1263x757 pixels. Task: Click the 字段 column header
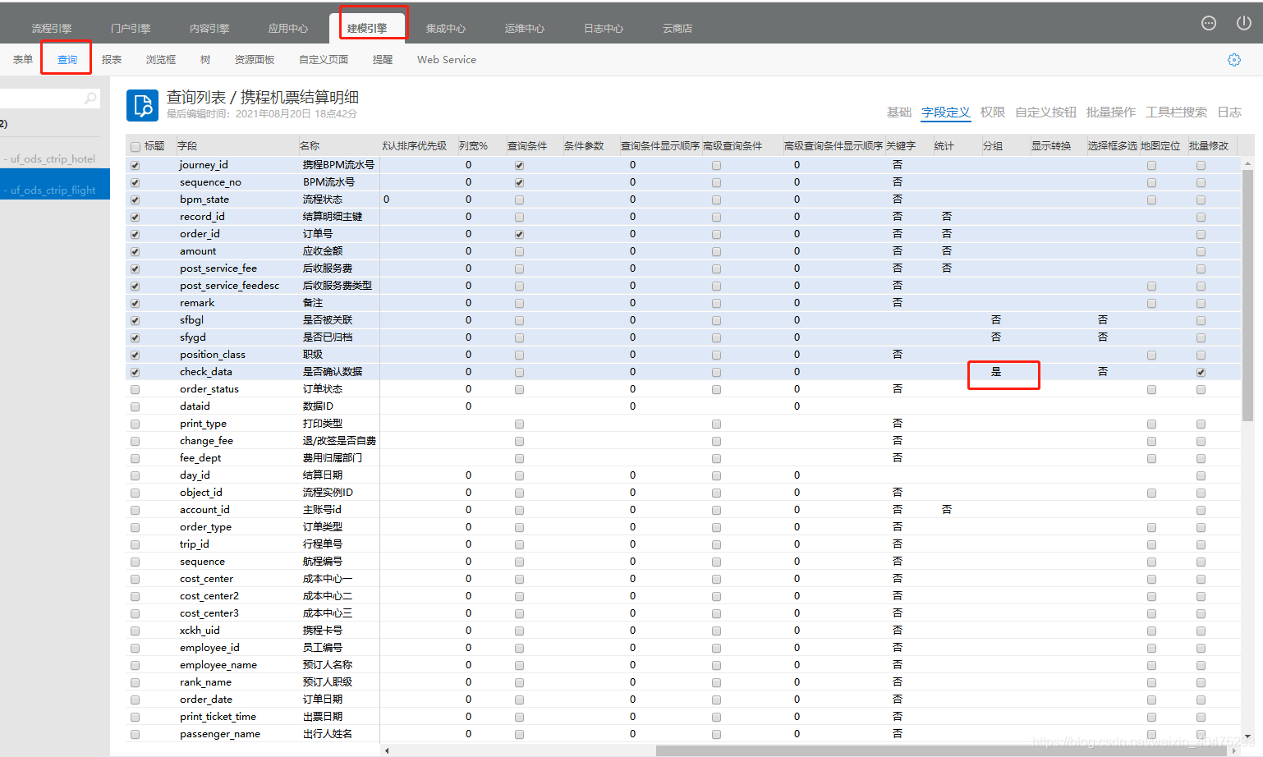[x=187, y=146]
